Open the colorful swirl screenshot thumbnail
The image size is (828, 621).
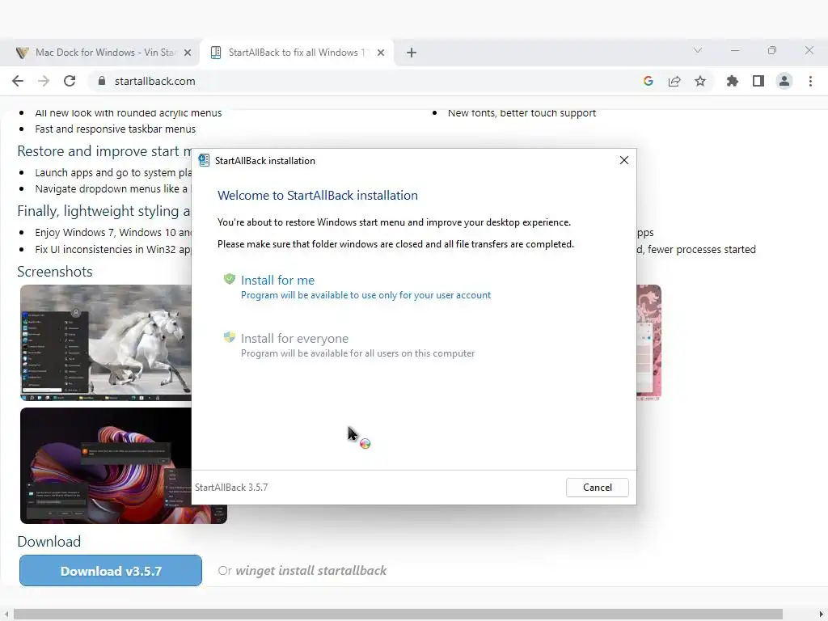click(106, 466)
